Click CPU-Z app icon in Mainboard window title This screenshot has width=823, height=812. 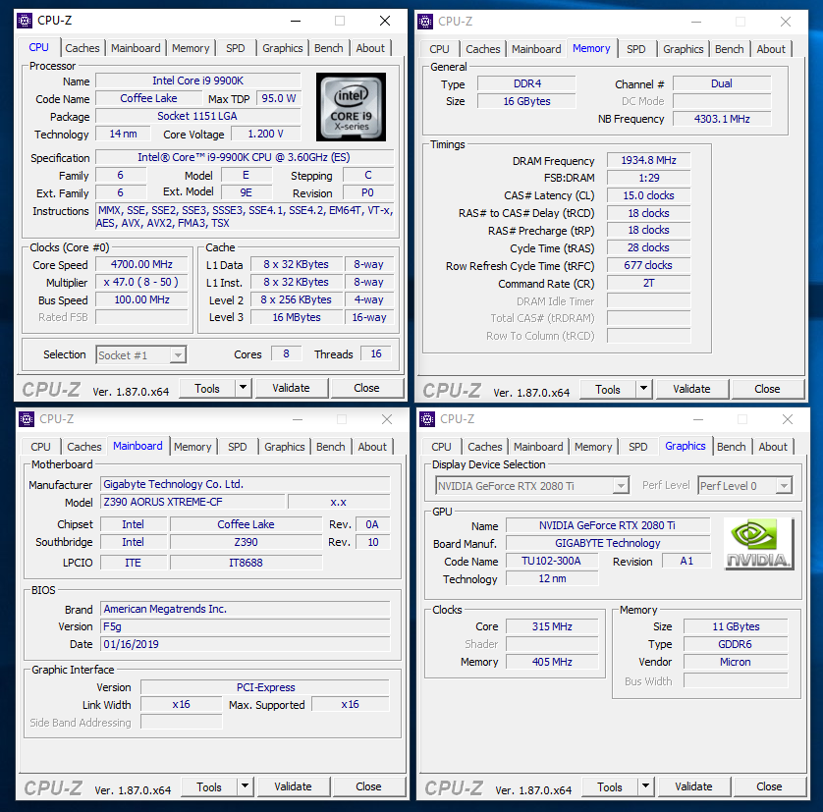click(27, 419)
